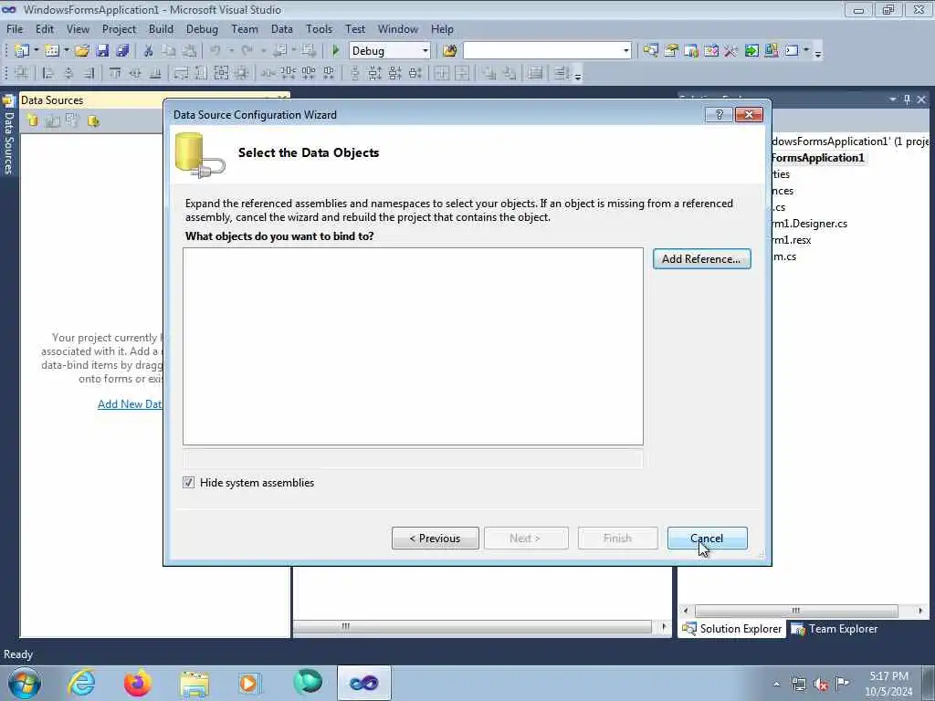Toggle the Hide system assemblies checkbox

tap(188, 483)
